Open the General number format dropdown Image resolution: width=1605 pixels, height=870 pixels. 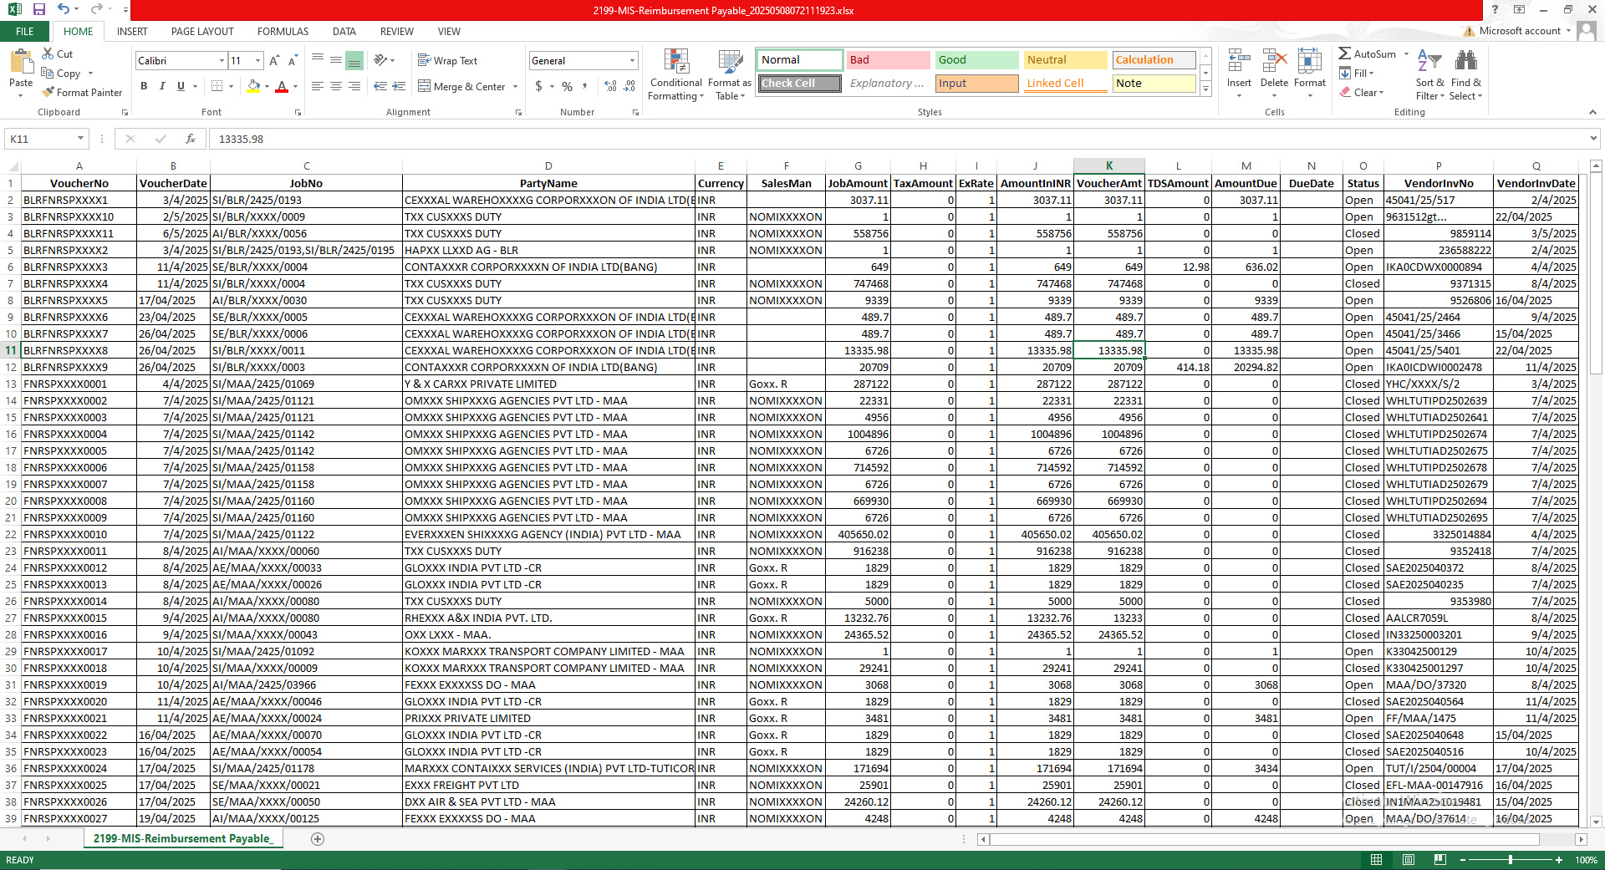pos(631,60)
